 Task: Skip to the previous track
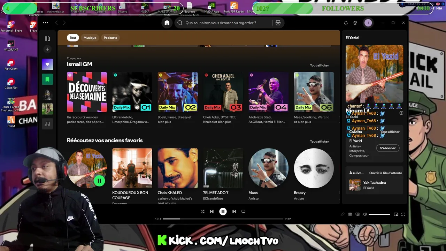coord(212,211)
